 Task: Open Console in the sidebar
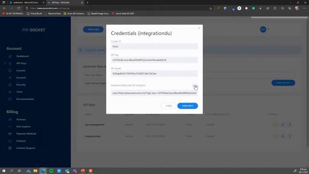point(21,71)
